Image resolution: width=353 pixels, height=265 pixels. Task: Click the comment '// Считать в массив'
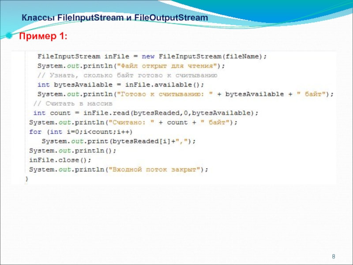pos(73,104)
